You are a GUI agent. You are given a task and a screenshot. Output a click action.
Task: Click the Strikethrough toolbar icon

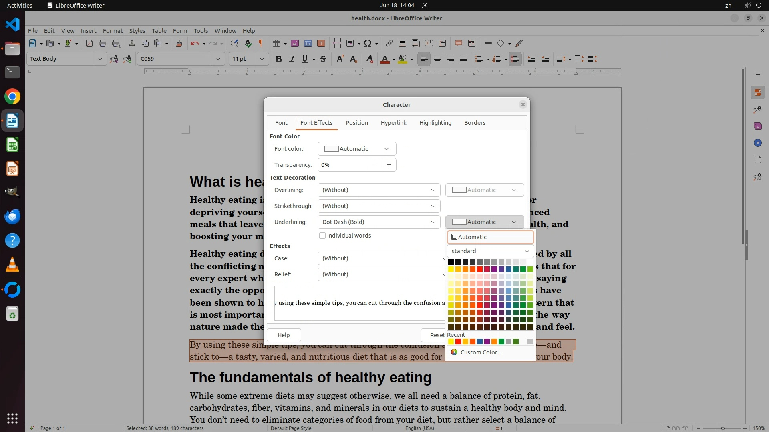[323, 59]
